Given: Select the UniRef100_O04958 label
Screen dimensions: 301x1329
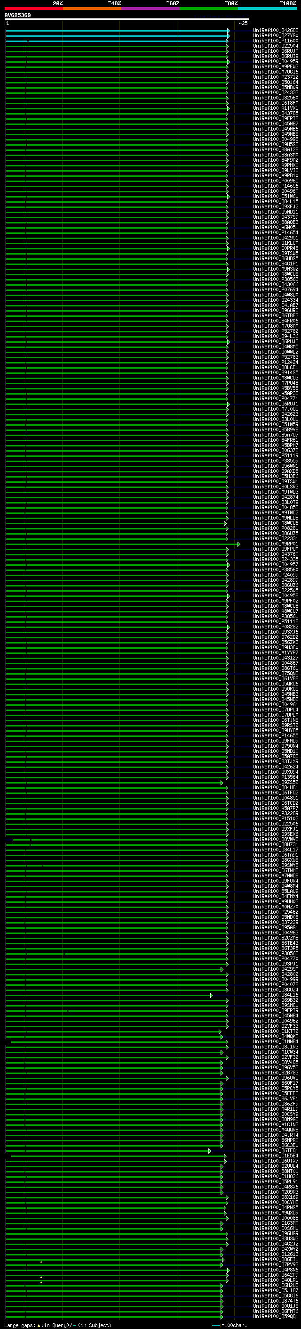Looking at the screenshot, I should point(276,596).
